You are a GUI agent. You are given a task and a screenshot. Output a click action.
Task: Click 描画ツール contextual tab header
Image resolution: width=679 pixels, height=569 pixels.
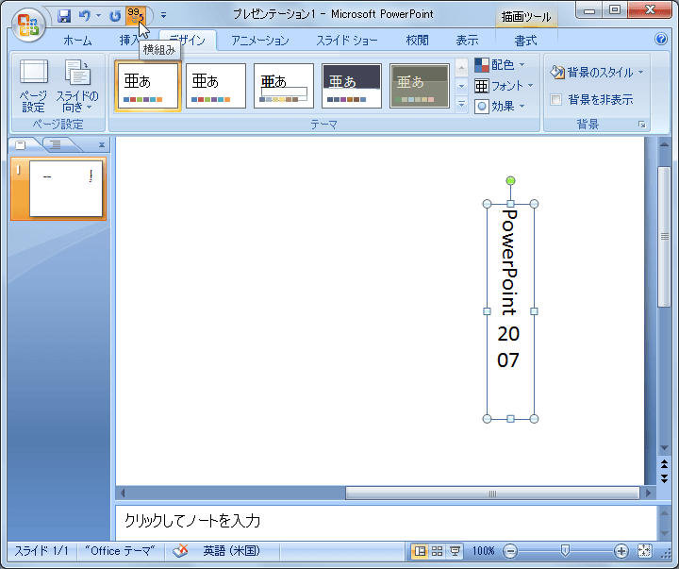(x=526, y=17)
